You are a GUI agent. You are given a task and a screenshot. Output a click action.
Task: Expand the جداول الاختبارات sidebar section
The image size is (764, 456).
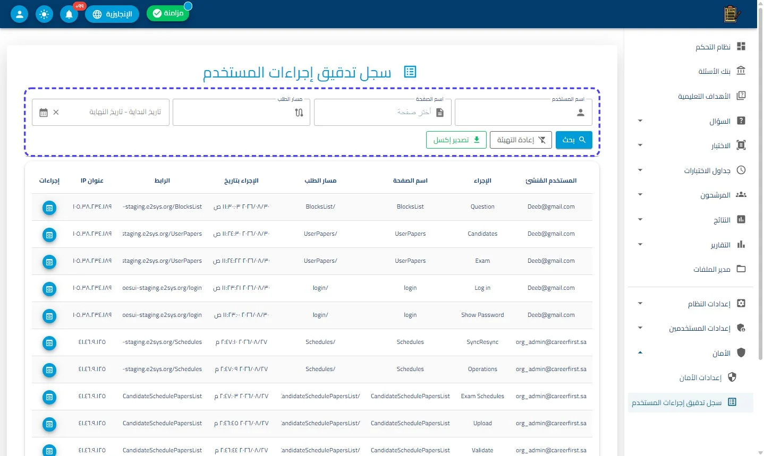point(640,170)
